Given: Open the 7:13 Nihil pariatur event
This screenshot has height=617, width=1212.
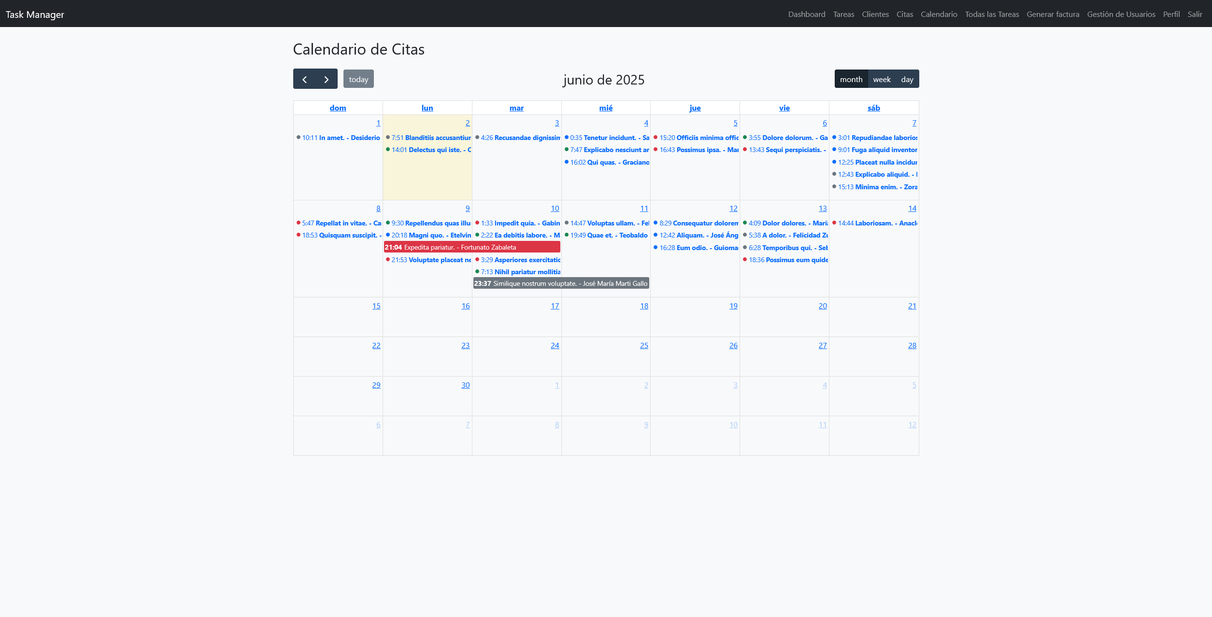Looking at the screenshot, I should click(x=517, y=272).
